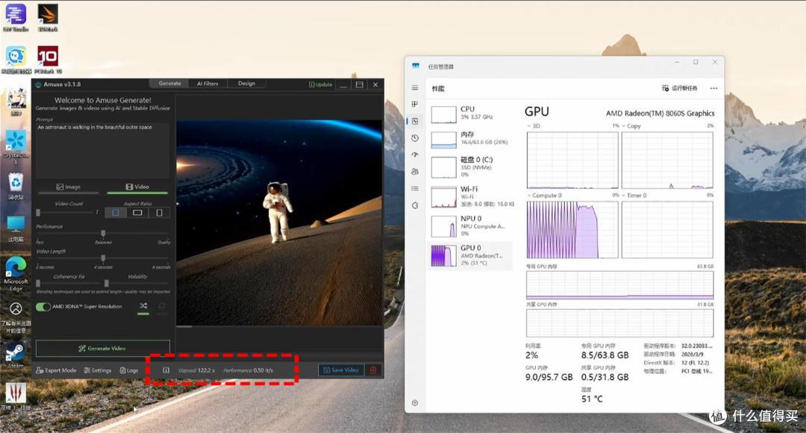Toggle AMD XDNA Super Resolution switch

coord(43,307)
